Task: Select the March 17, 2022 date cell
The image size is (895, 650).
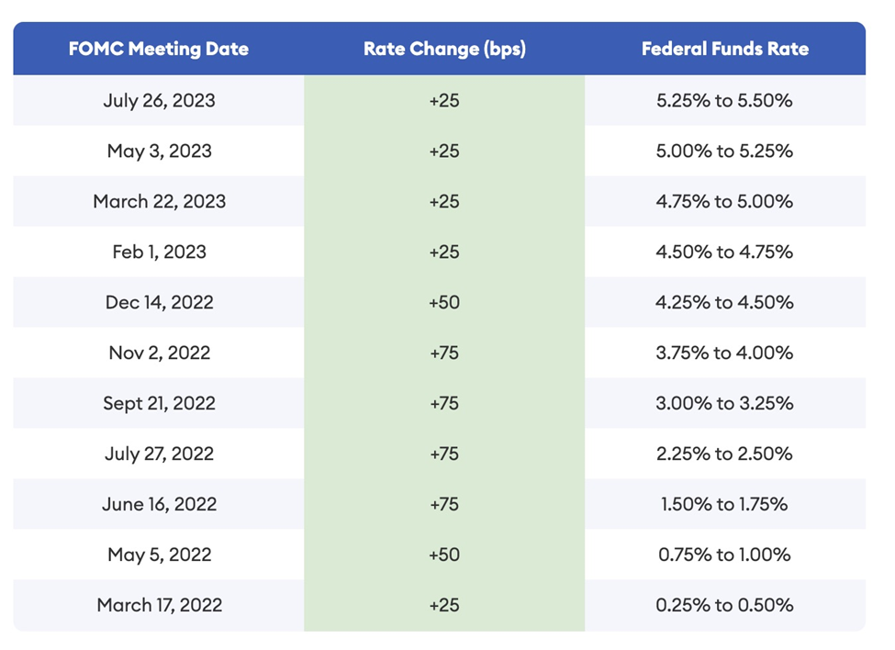Action: (x=159, y=605)
